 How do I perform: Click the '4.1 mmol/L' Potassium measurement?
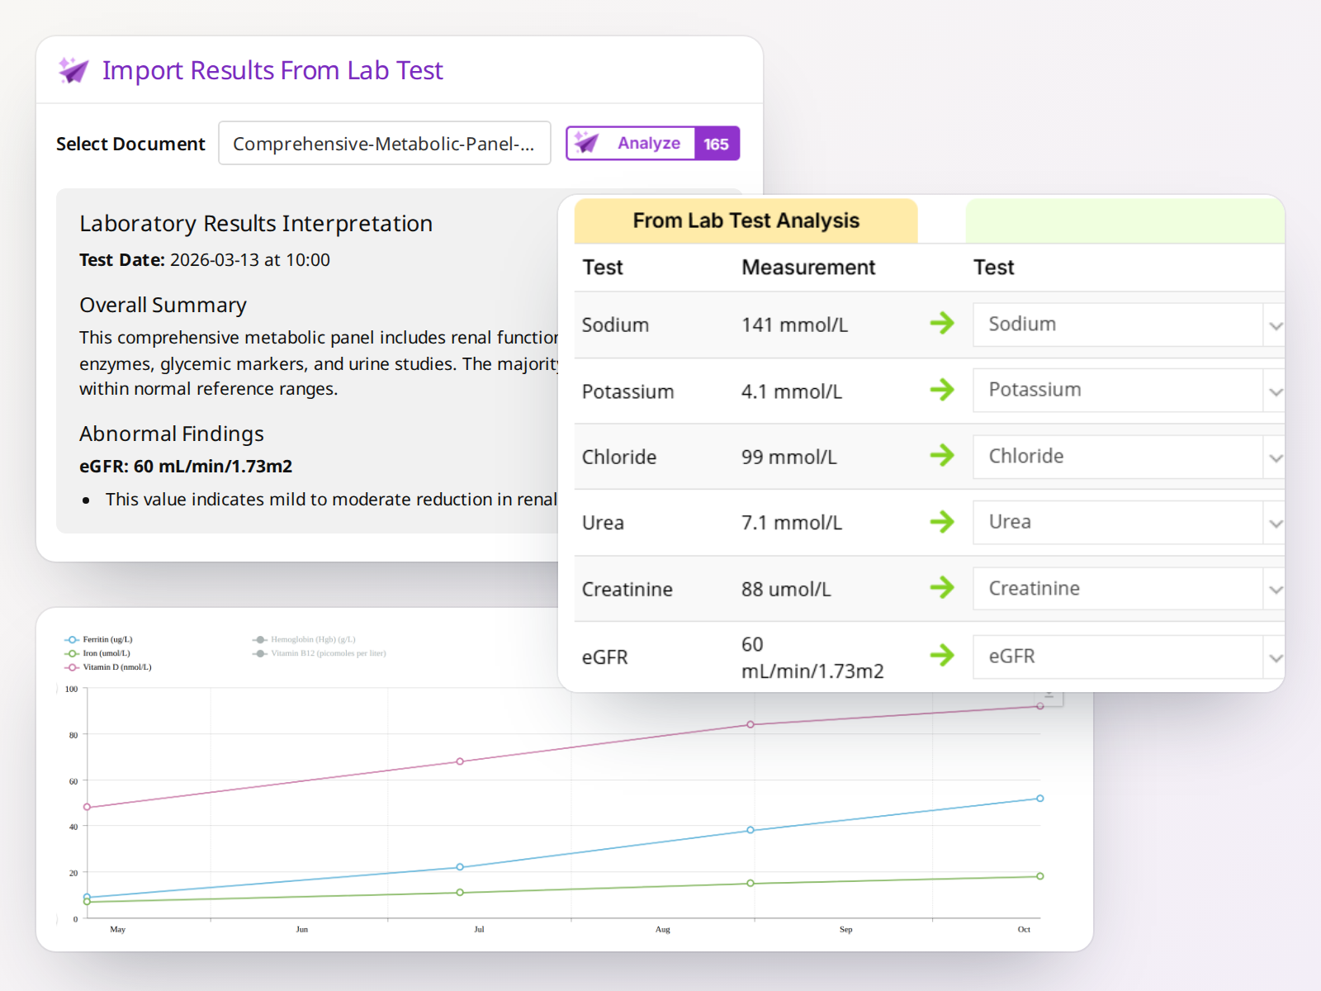click(x=792, y=391)
